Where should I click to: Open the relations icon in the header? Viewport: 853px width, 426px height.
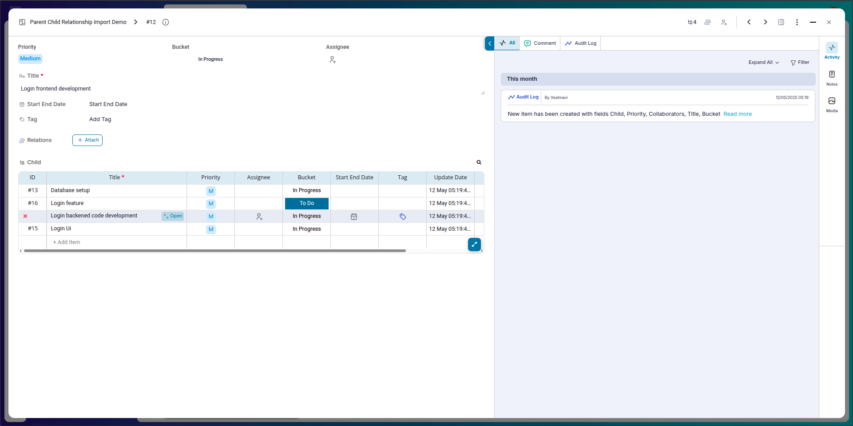click(708, 22)
